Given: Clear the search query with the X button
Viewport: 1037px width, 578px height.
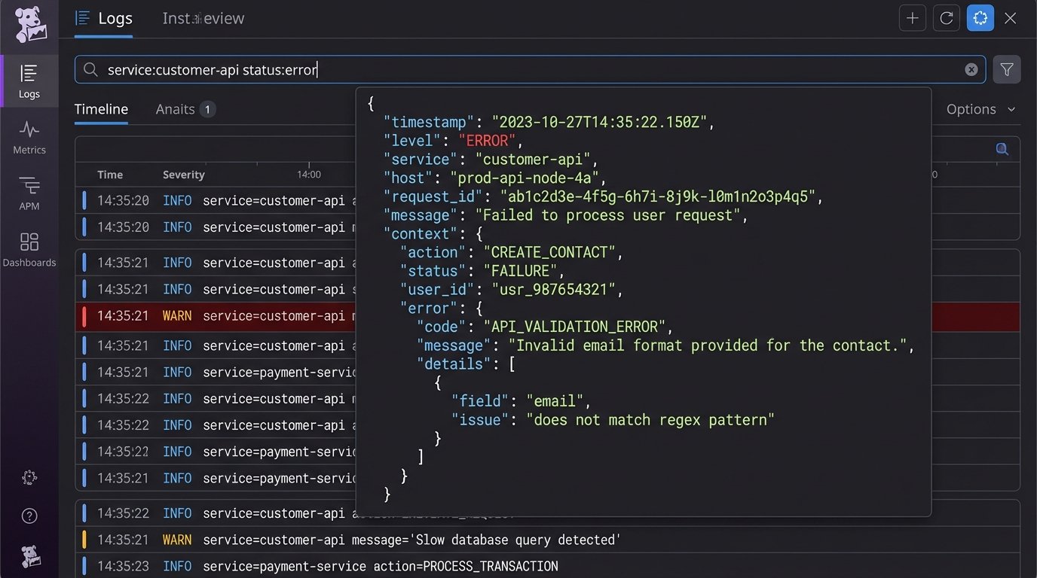Looking at the screenshot, I should (x=971, y=68).
